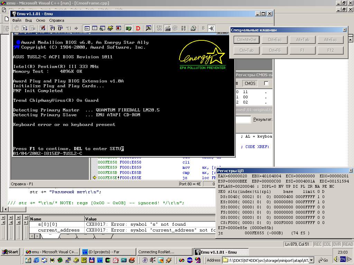Image resolution: width=354 pixels, height=265 pixels.
Task: Click the Windows Start button
Action: 10,252
